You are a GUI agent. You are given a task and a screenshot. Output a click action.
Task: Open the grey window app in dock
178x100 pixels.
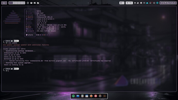(87, 96)
